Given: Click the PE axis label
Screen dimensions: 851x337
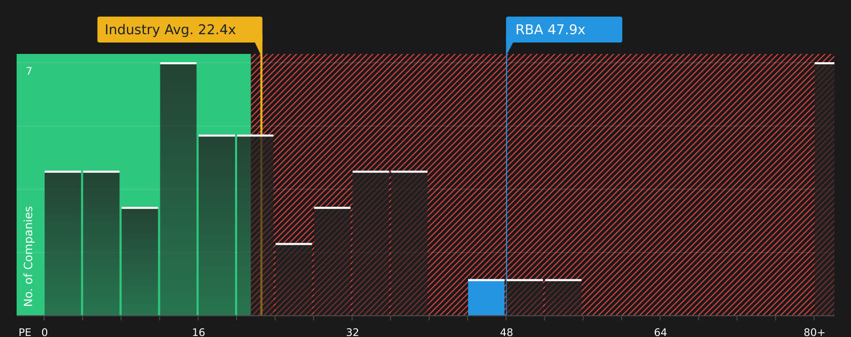Looking at the screenshot, I should [x=25, y=332].
